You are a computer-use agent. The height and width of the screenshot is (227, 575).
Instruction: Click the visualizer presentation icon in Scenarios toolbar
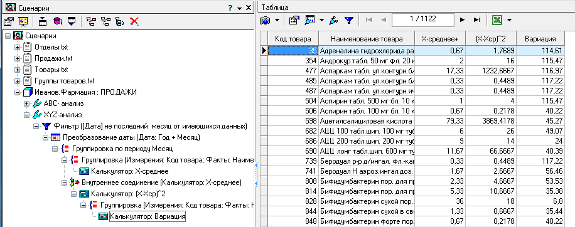(23, 21)
